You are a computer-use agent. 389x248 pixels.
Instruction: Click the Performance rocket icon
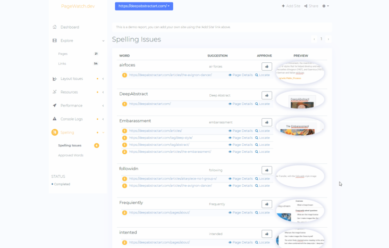tap(55, 105)
